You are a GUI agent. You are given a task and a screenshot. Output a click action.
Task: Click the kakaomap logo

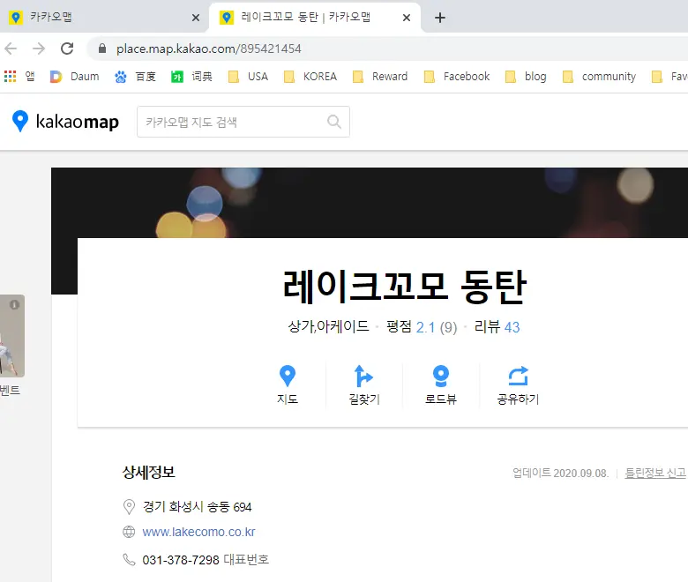[65, 122]
